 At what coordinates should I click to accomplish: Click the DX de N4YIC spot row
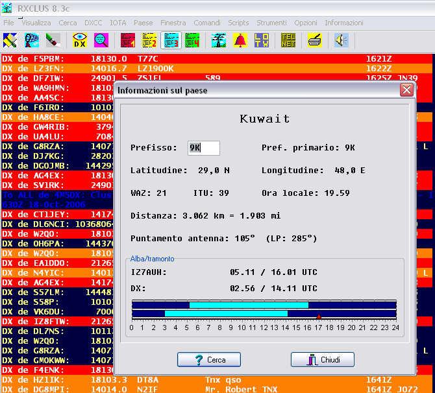(57, 273)
